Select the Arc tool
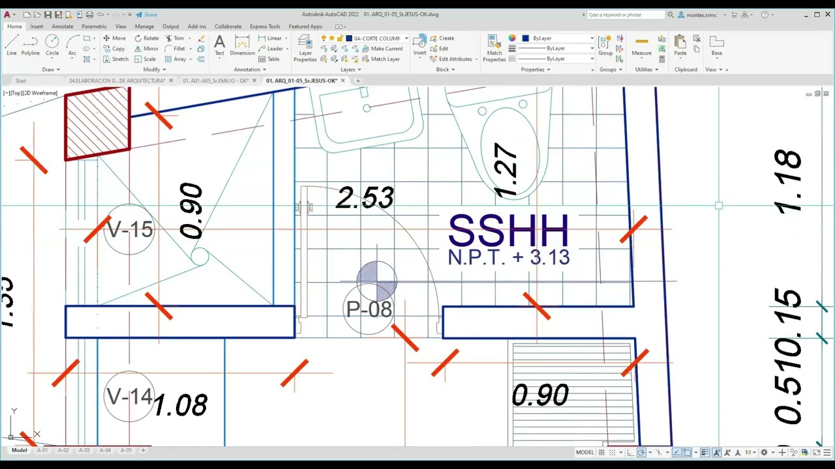 click(x=72, y=45)
